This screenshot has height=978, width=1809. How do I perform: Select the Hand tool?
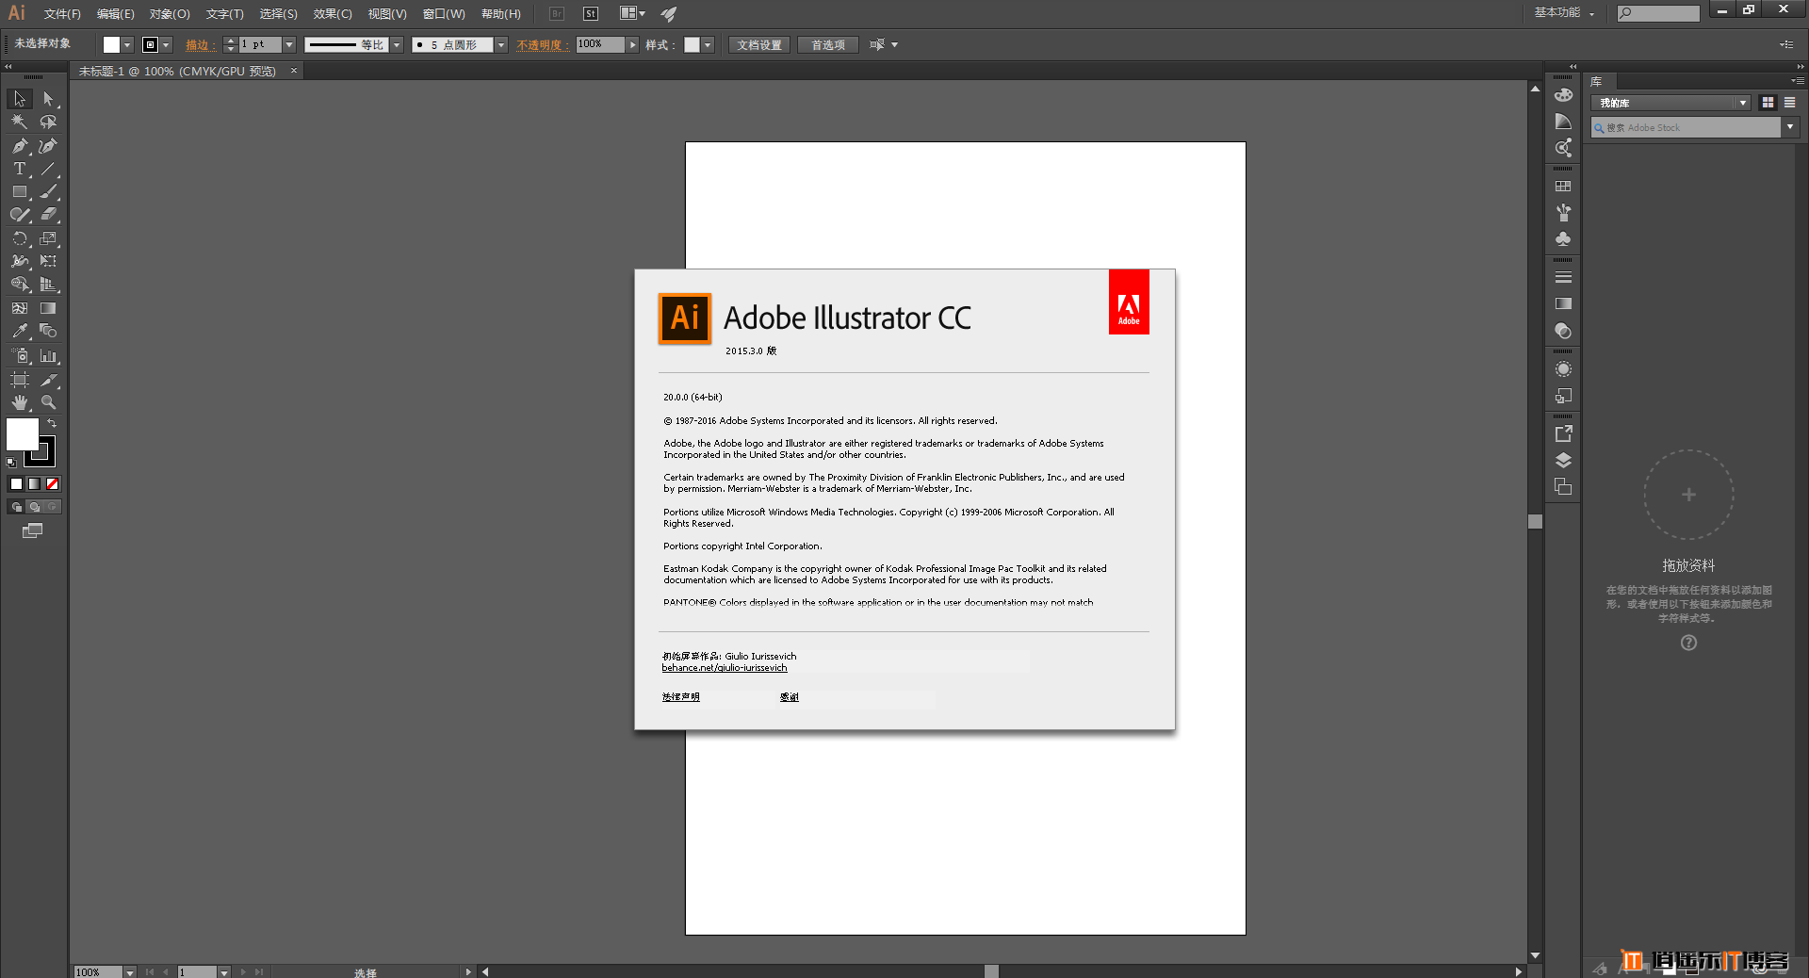point(20,402)
